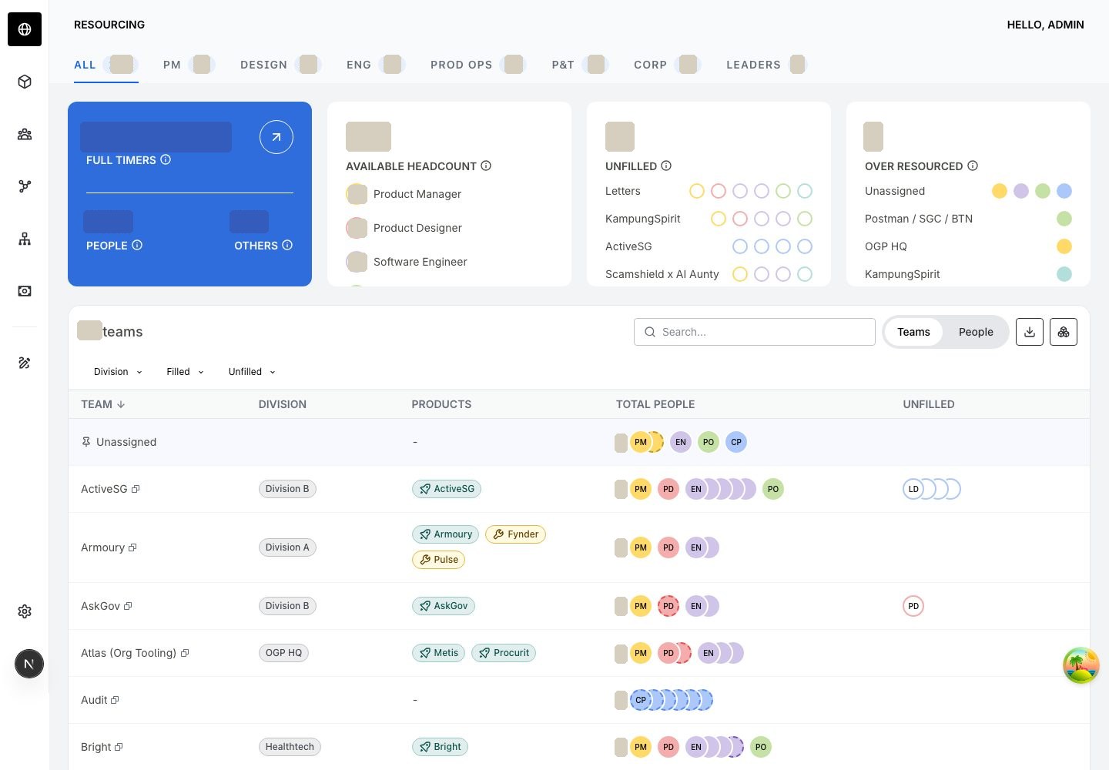Open the cube products icon in the sidebar
The width and height of the screenshot is (1109, 770).
pos(25,82)
